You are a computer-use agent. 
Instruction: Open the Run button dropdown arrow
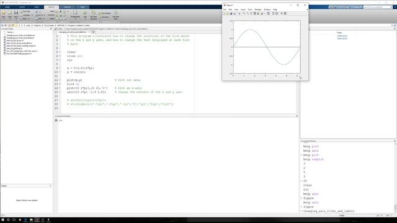click(x=86, y=19)
